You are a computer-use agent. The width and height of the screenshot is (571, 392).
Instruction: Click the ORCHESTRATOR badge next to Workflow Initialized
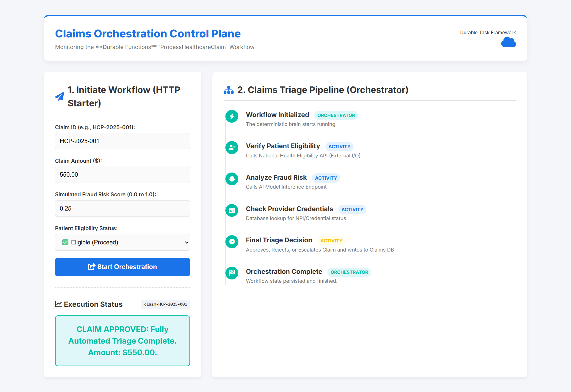point(336,115)
